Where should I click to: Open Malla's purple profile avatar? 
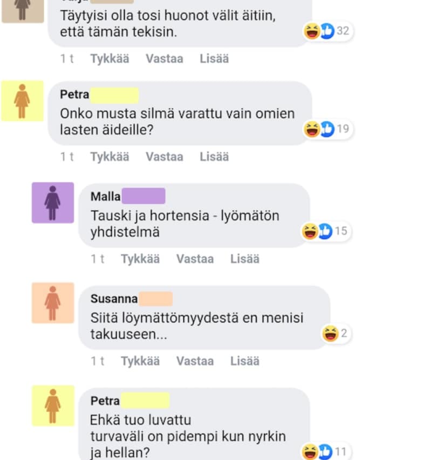pyautogui.click(x=53, y=203)
